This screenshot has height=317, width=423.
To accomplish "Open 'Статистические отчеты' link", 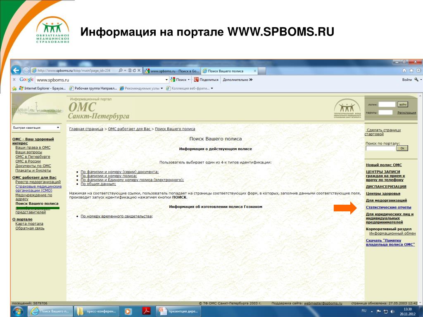I will pyautogui.click(x=388, y=207).
